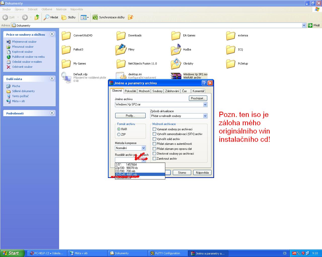This screenshot has height=257, width=322.
Task: Open the Zobrazit views dropdown button
Action: tap(84, 17)
